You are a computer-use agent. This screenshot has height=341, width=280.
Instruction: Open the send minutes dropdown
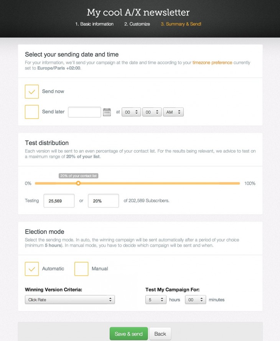coord(152,112)
